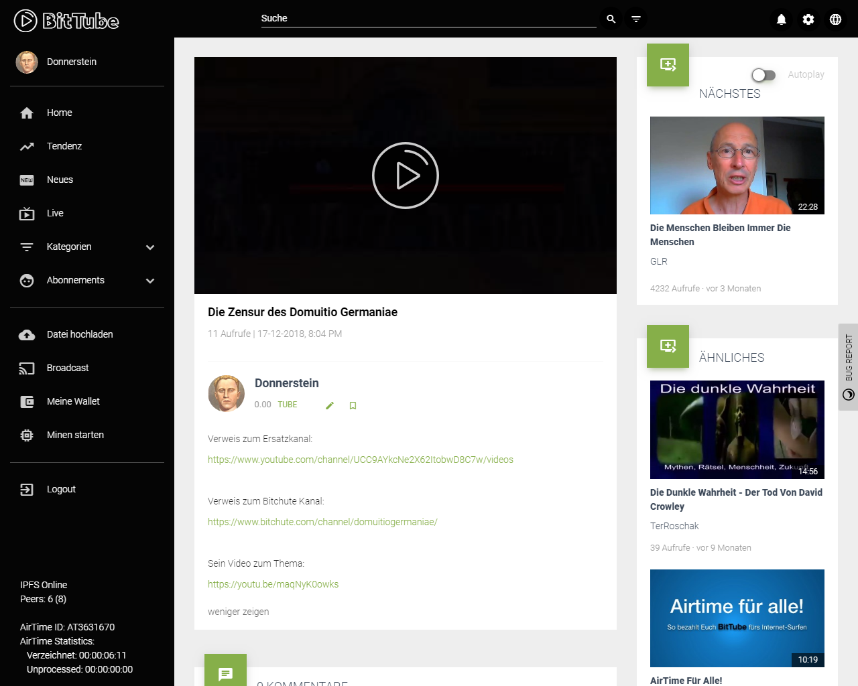
Task: Bookmark the video with the flag icon
Action: (x=353, y=405)
